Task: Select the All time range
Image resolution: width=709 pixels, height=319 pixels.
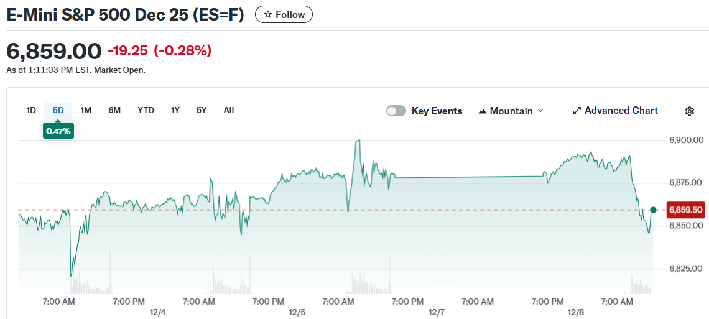Action: tap(229, 110)
